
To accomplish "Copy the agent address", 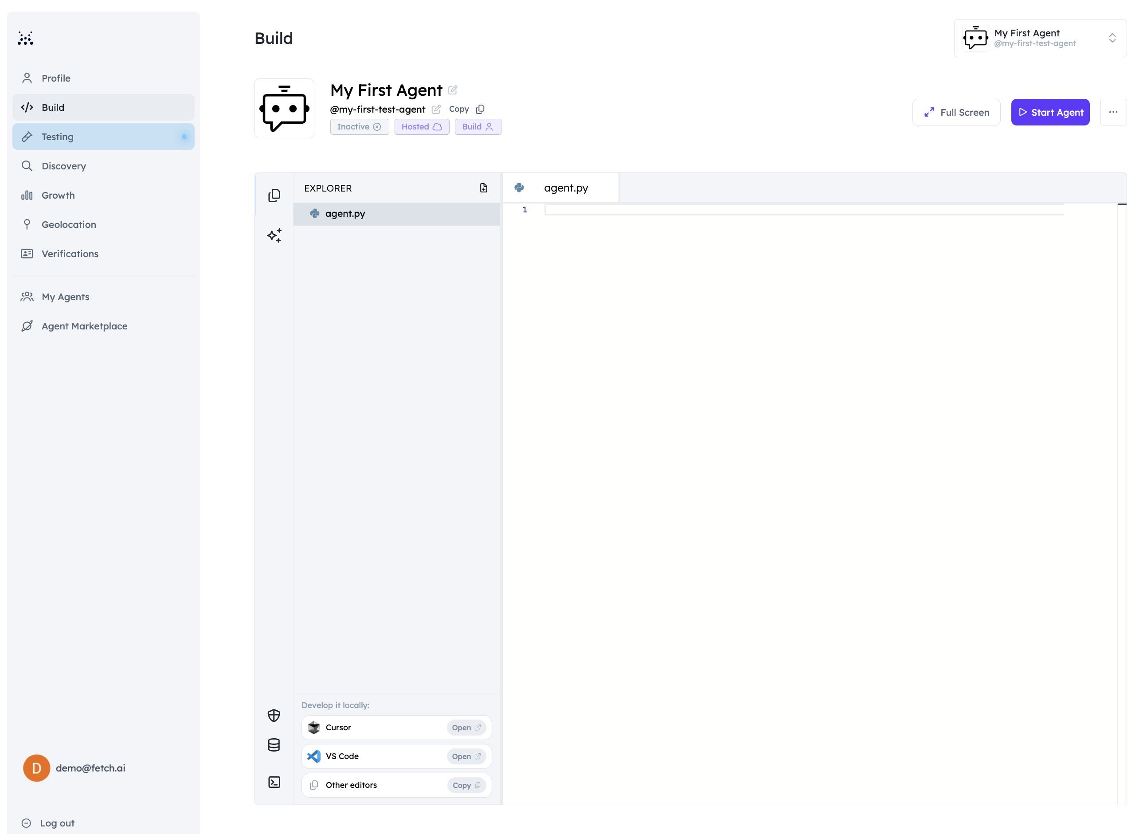I will pos(466,109).
